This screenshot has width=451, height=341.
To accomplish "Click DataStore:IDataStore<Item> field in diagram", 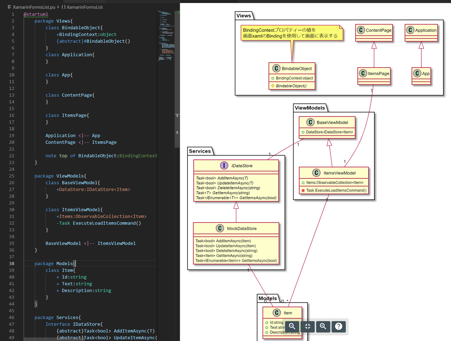I will [330, 132].
